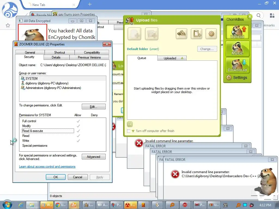Click the Apply button in Properties
This screenshot has height=209, width=279.
coord(100,177)
